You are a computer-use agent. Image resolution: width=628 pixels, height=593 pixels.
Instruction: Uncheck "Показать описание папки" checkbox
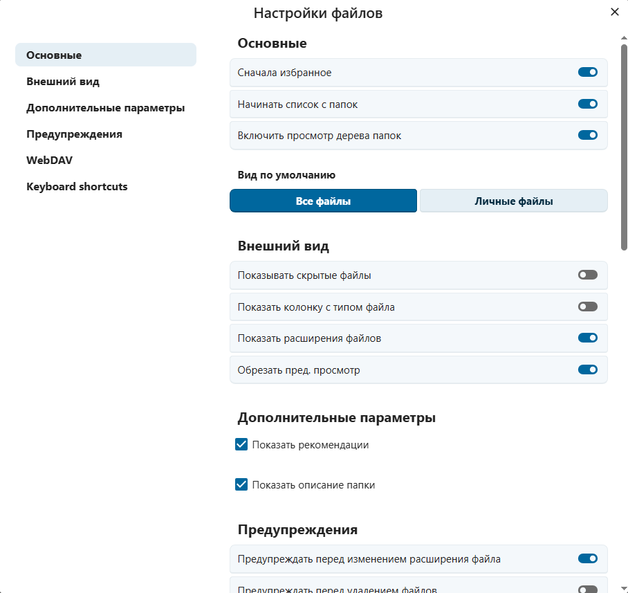[x=241, y=485]
